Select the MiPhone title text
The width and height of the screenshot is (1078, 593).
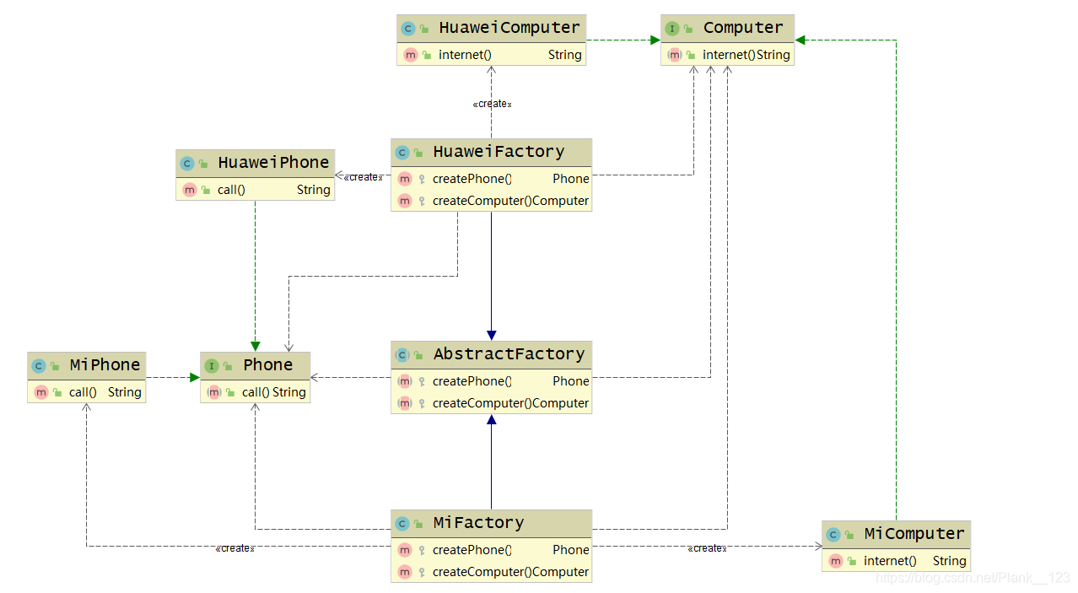click(105, 365)
